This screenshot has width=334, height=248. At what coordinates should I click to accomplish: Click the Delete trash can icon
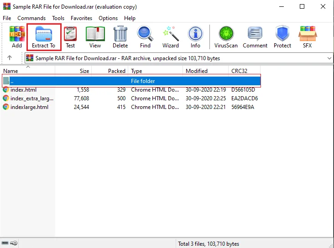point(120,34)
